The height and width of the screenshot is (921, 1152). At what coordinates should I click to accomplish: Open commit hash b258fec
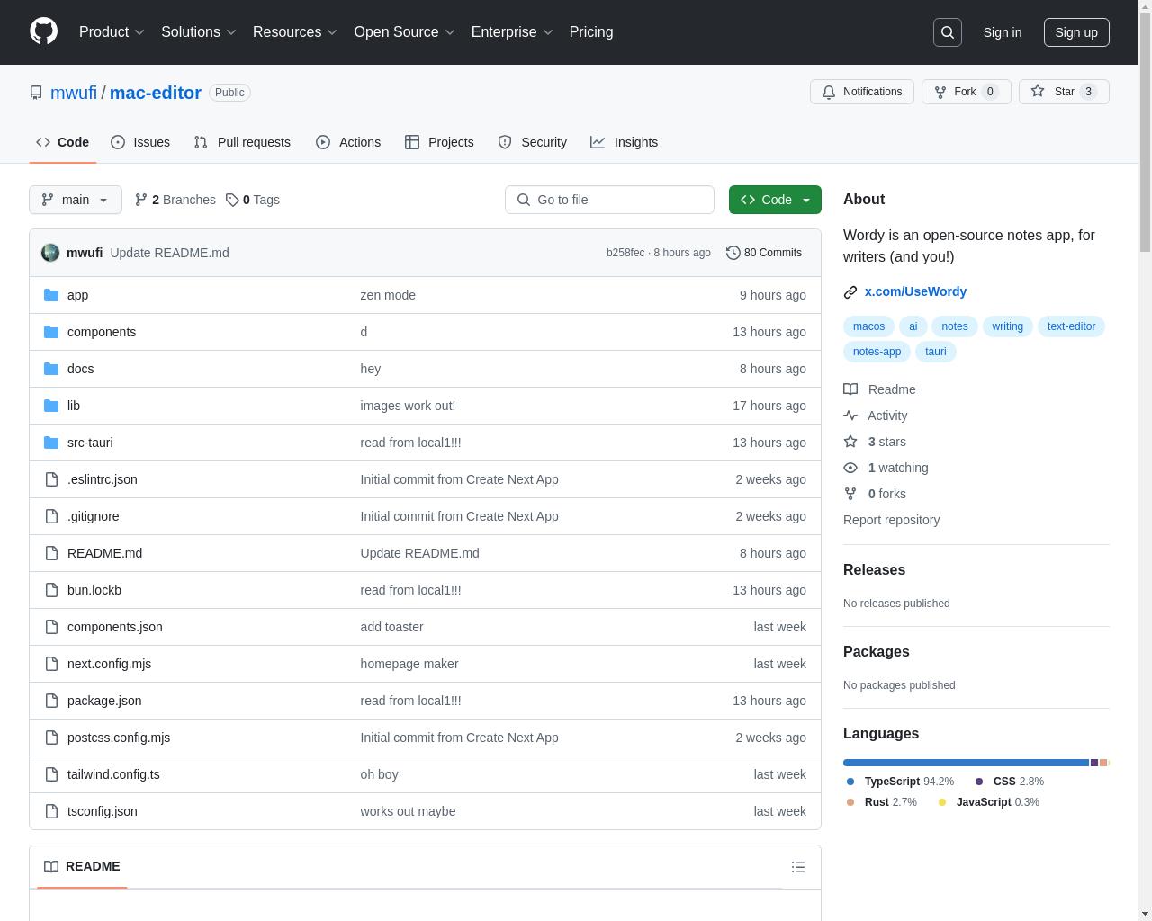[625, 253]
